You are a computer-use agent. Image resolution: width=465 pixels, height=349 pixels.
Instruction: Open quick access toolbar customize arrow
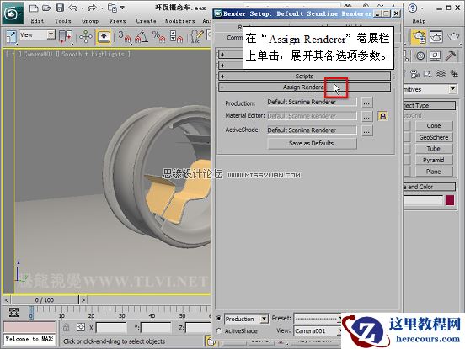[122, 8]
